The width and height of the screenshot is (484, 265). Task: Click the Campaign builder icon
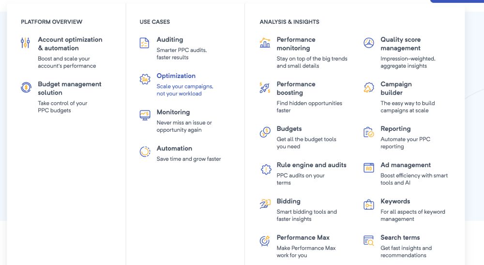click(x=369, y=88)
